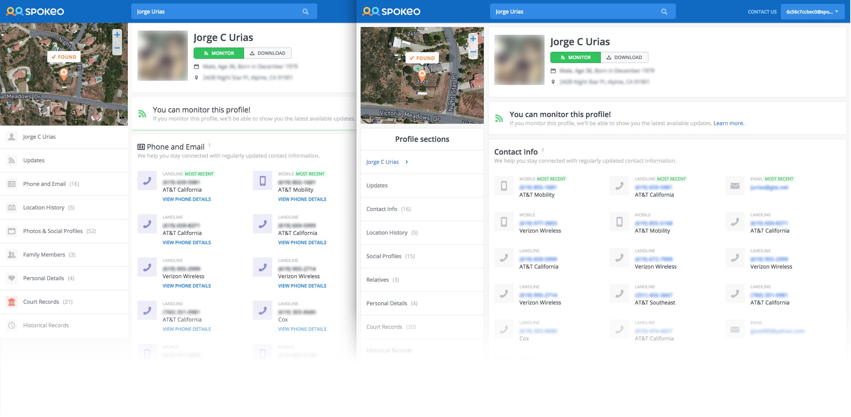851x417 pixels.
Task: Click Contact Us in the header
Action: (762, 12)
